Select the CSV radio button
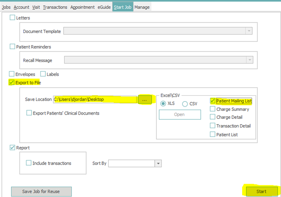281x197 pixels. click(185, 104)
